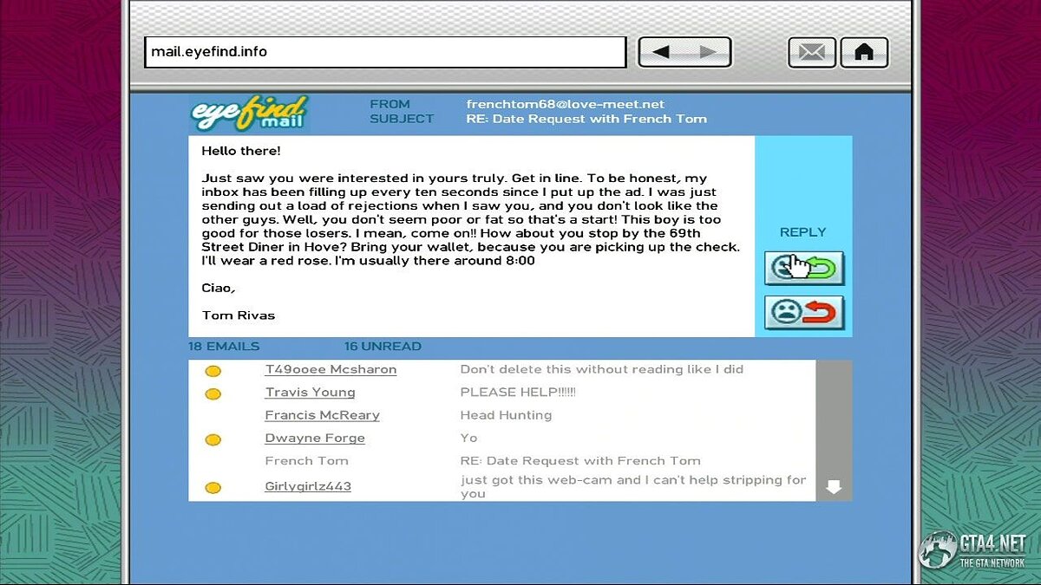This screenshot has height=585, width=1041.
Task: Go to the home page icon
Action: pos(863,52)
